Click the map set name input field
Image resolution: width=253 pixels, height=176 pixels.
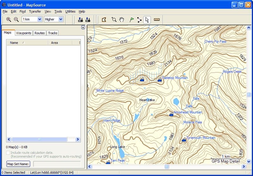tap(57, 164)
